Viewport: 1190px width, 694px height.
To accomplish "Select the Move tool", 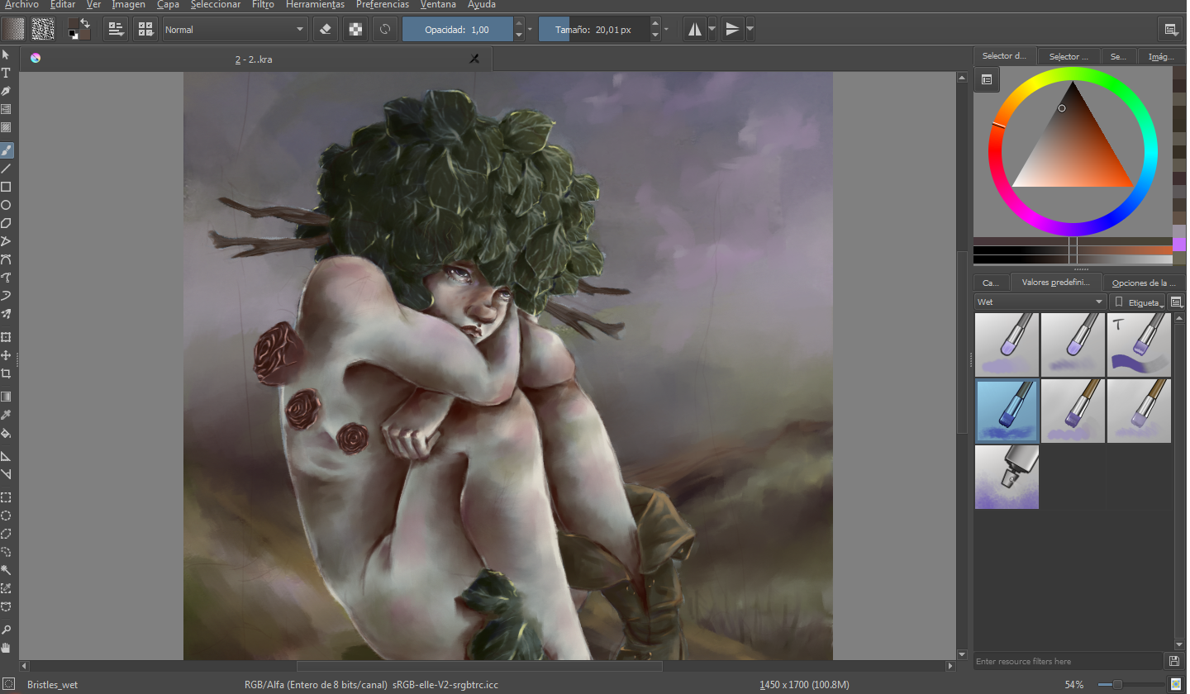I will click(x=6, y=354).
